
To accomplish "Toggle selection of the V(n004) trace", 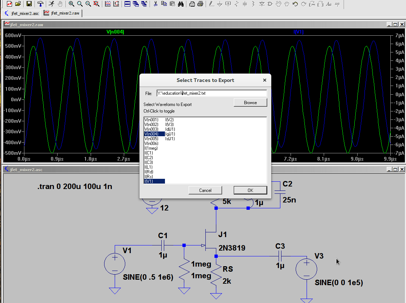I will [x=151, y=134].
